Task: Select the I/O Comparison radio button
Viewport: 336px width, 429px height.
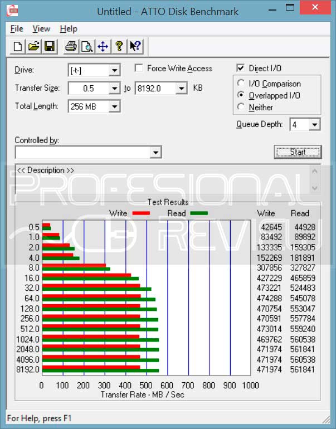Action: pyautogui.click(x=241, y=83)
